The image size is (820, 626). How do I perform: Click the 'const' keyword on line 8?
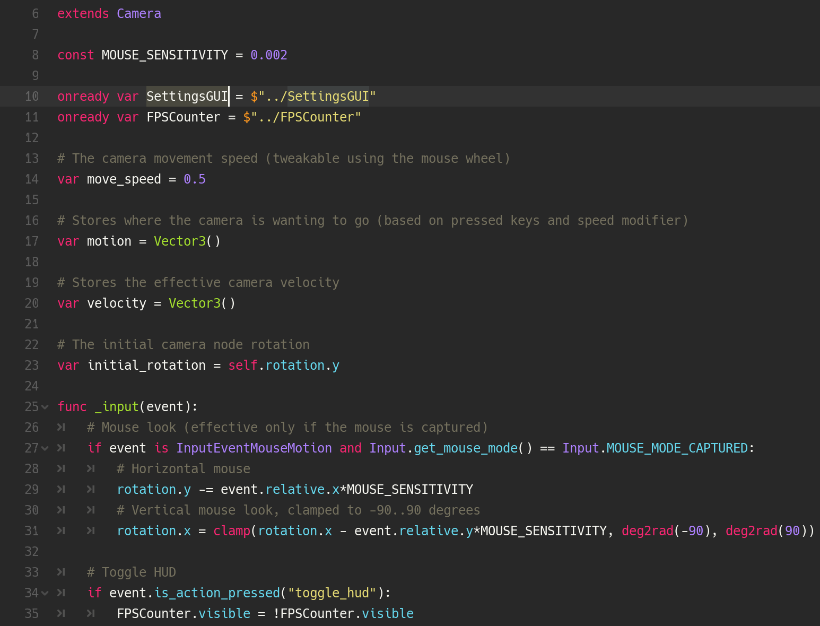click(x=76, y=55)
